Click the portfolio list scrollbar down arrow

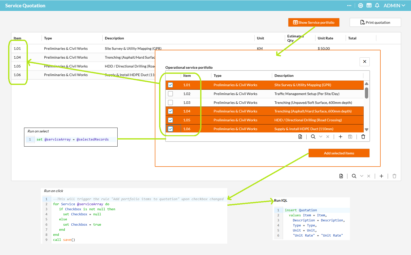coord(366,130)
